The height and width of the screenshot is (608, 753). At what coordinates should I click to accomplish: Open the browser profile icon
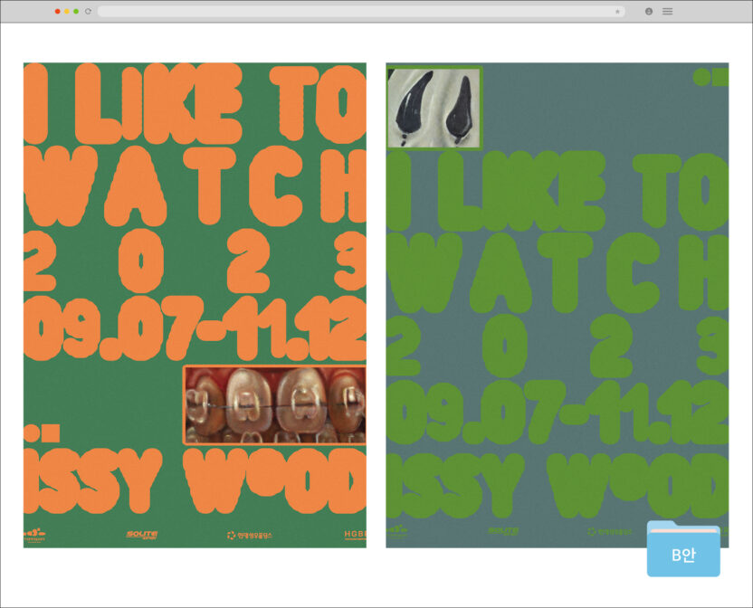pyautogui.click(x=649, y=11)
